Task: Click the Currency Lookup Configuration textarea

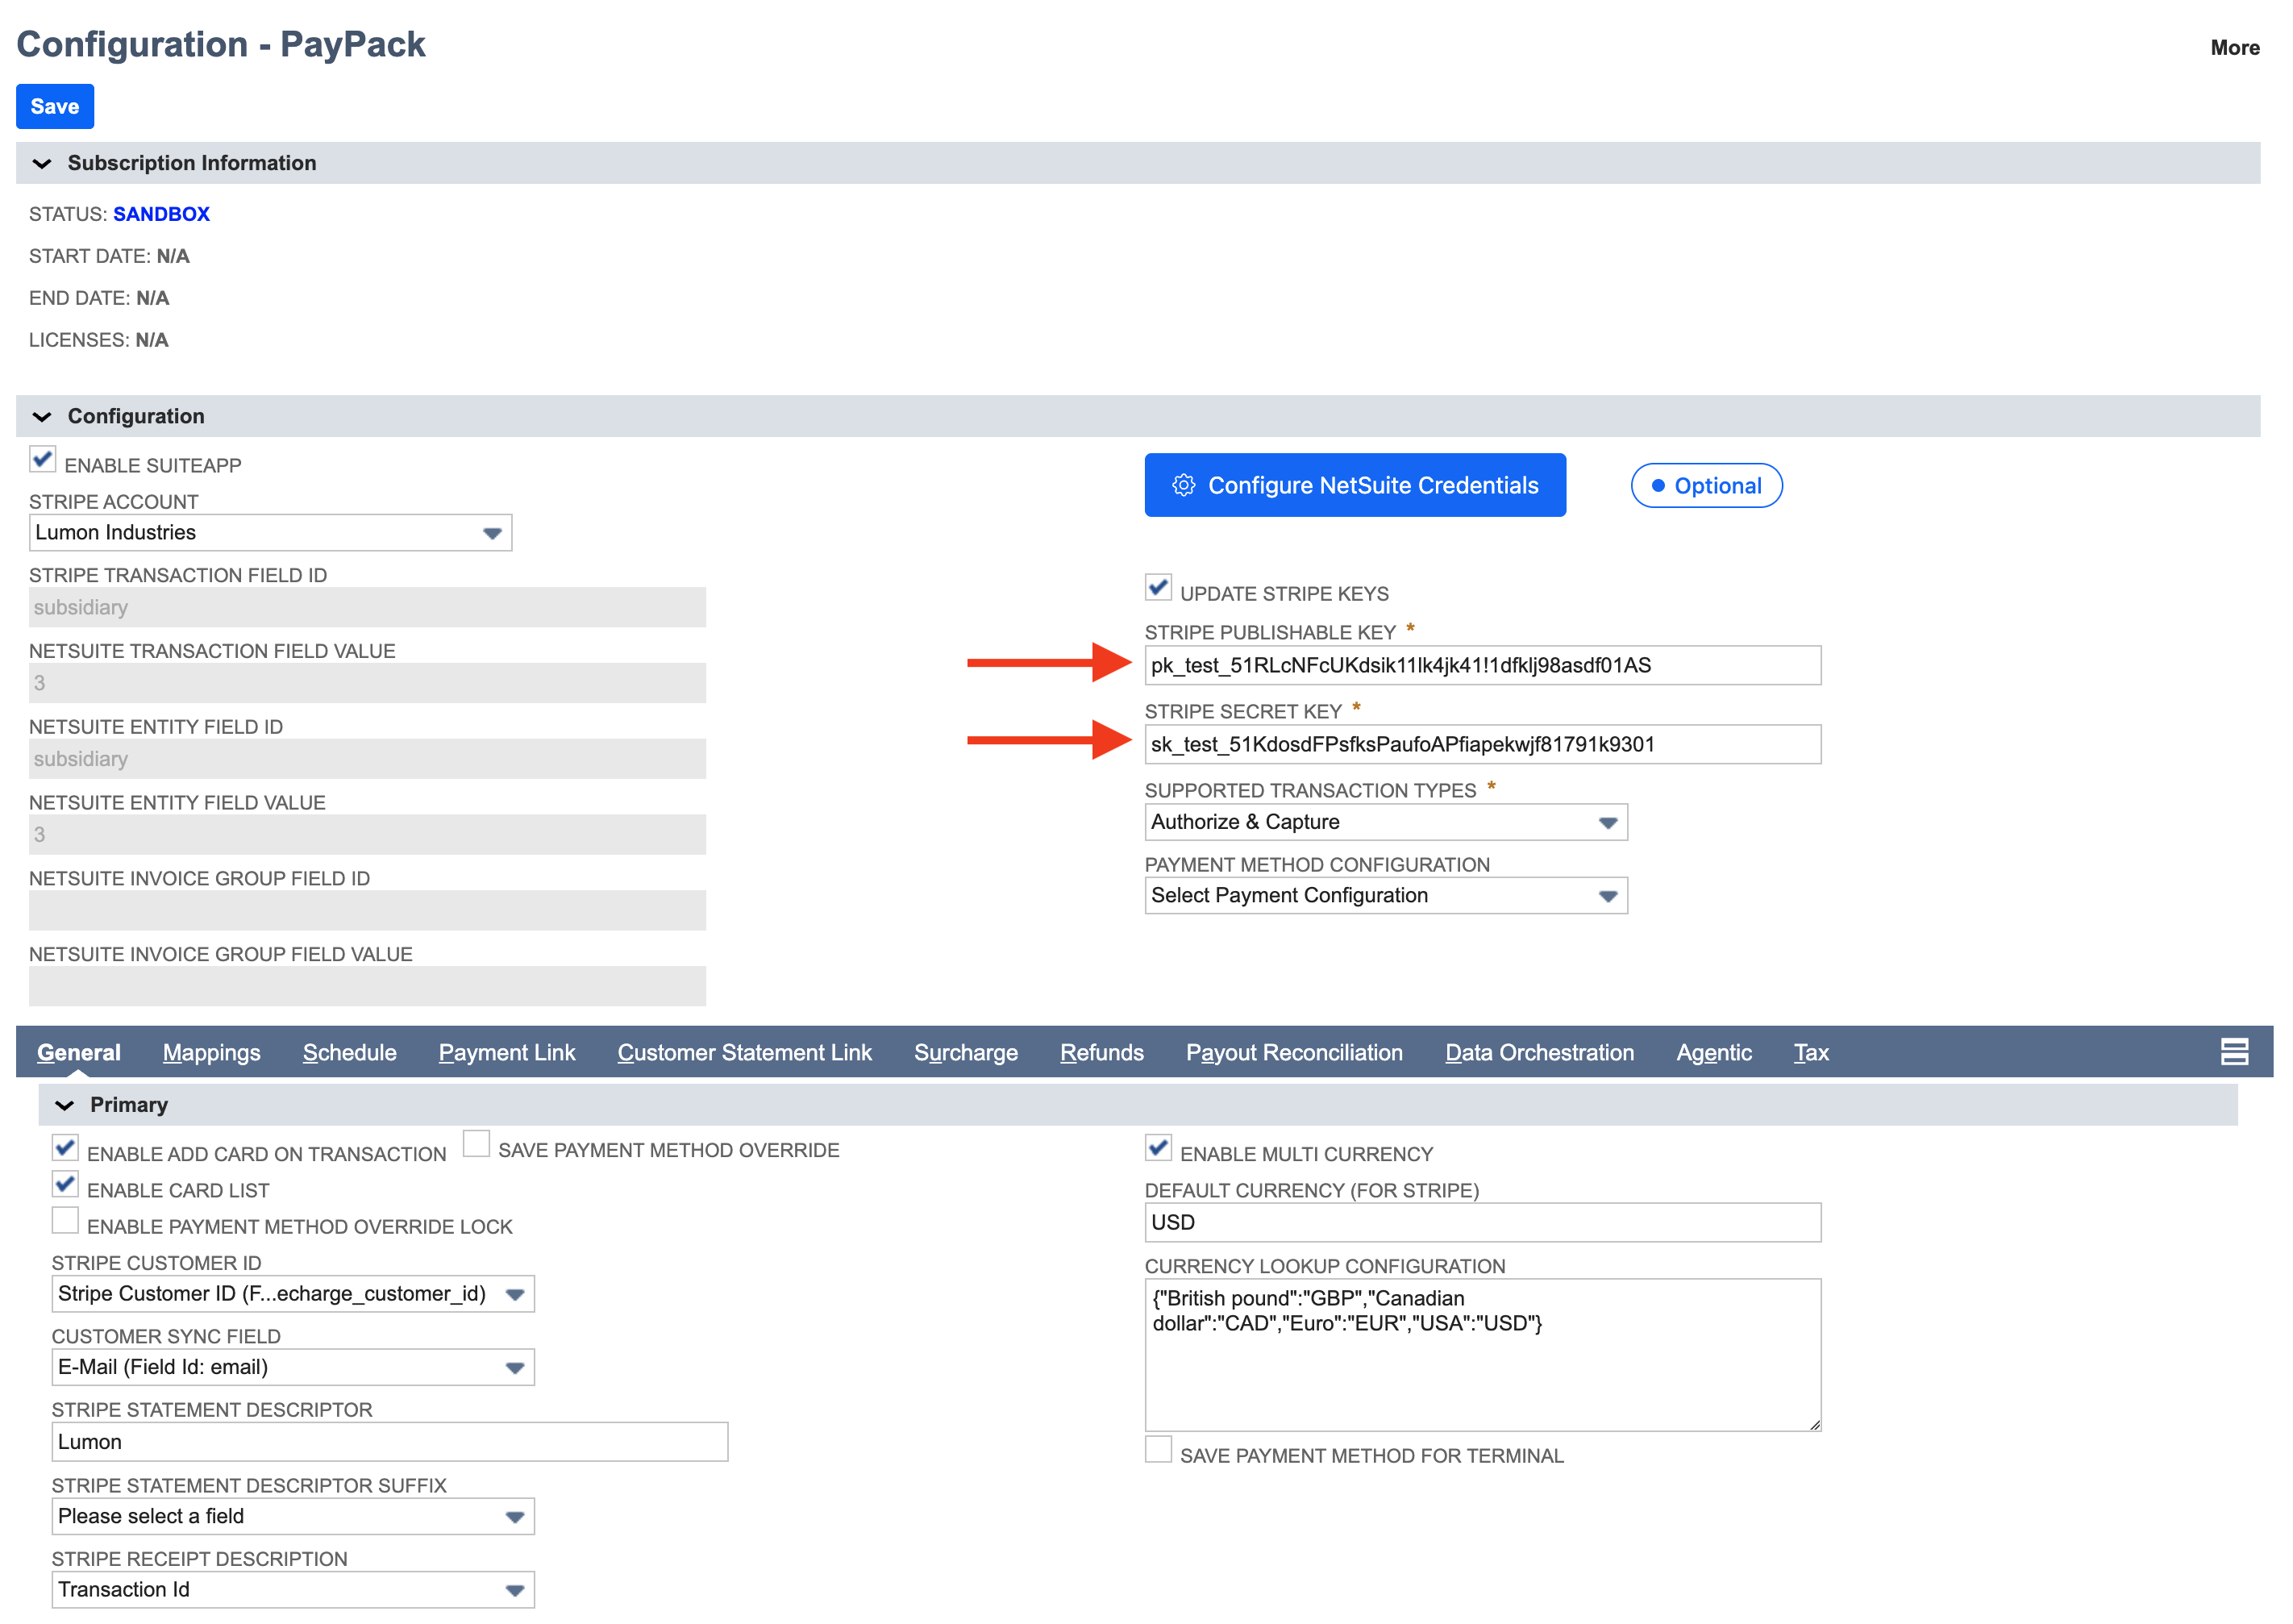Action: point(1483,1355)
